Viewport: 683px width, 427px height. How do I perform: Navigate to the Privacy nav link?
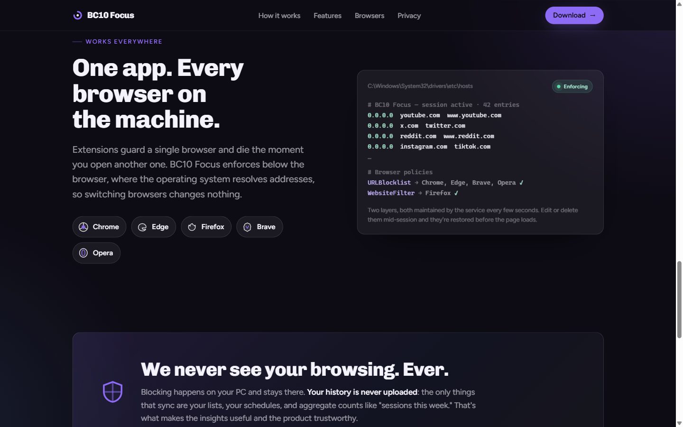click(x=409, y=16)
